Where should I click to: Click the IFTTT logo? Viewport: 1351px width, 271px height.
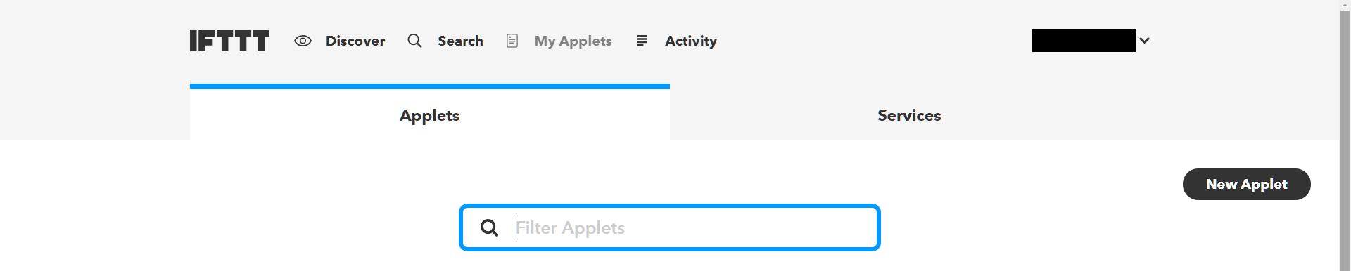click(x=229, y=41)
